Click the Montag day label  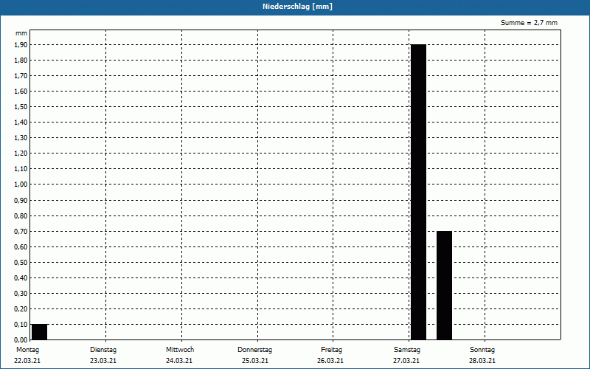27,349
